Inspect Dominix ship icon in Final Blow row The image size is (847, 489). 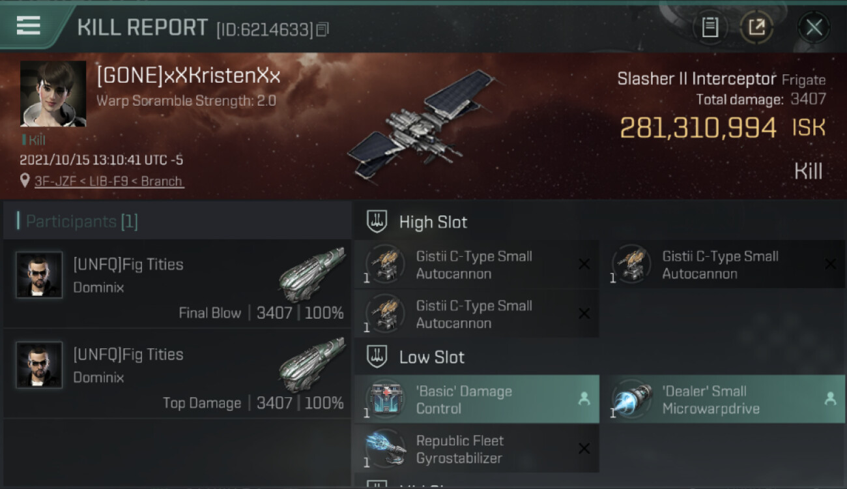pos(312,274)
